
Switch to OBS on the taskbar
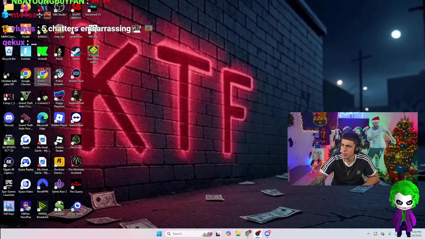[258, 234]
